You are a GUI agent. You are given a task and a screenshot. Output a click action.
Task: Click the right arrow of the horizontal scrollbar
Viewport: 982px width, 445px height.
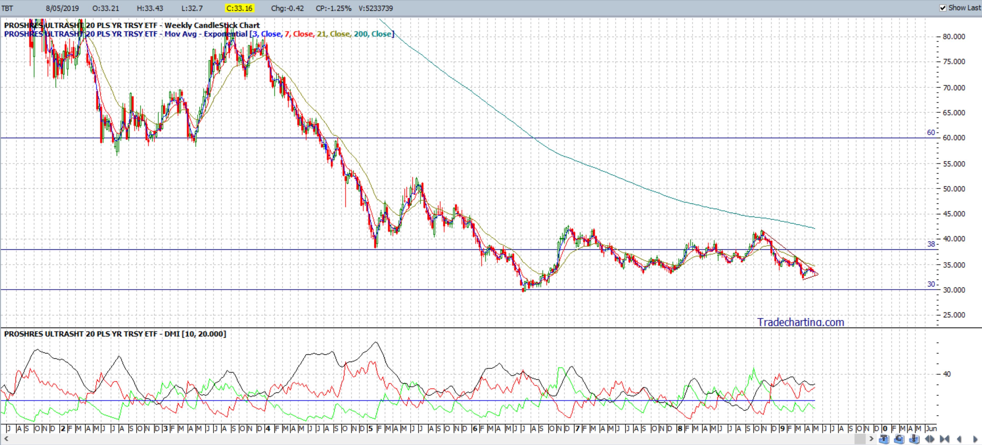[x=872, y=439]
